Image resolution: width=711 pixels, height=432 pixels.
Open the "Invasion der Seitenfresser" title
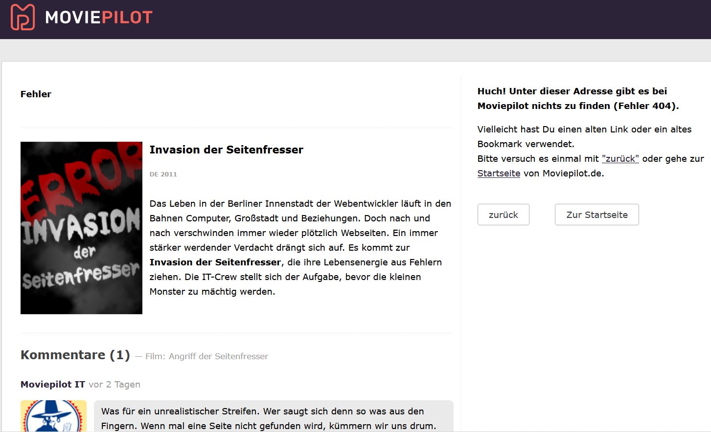pos(226,150)
